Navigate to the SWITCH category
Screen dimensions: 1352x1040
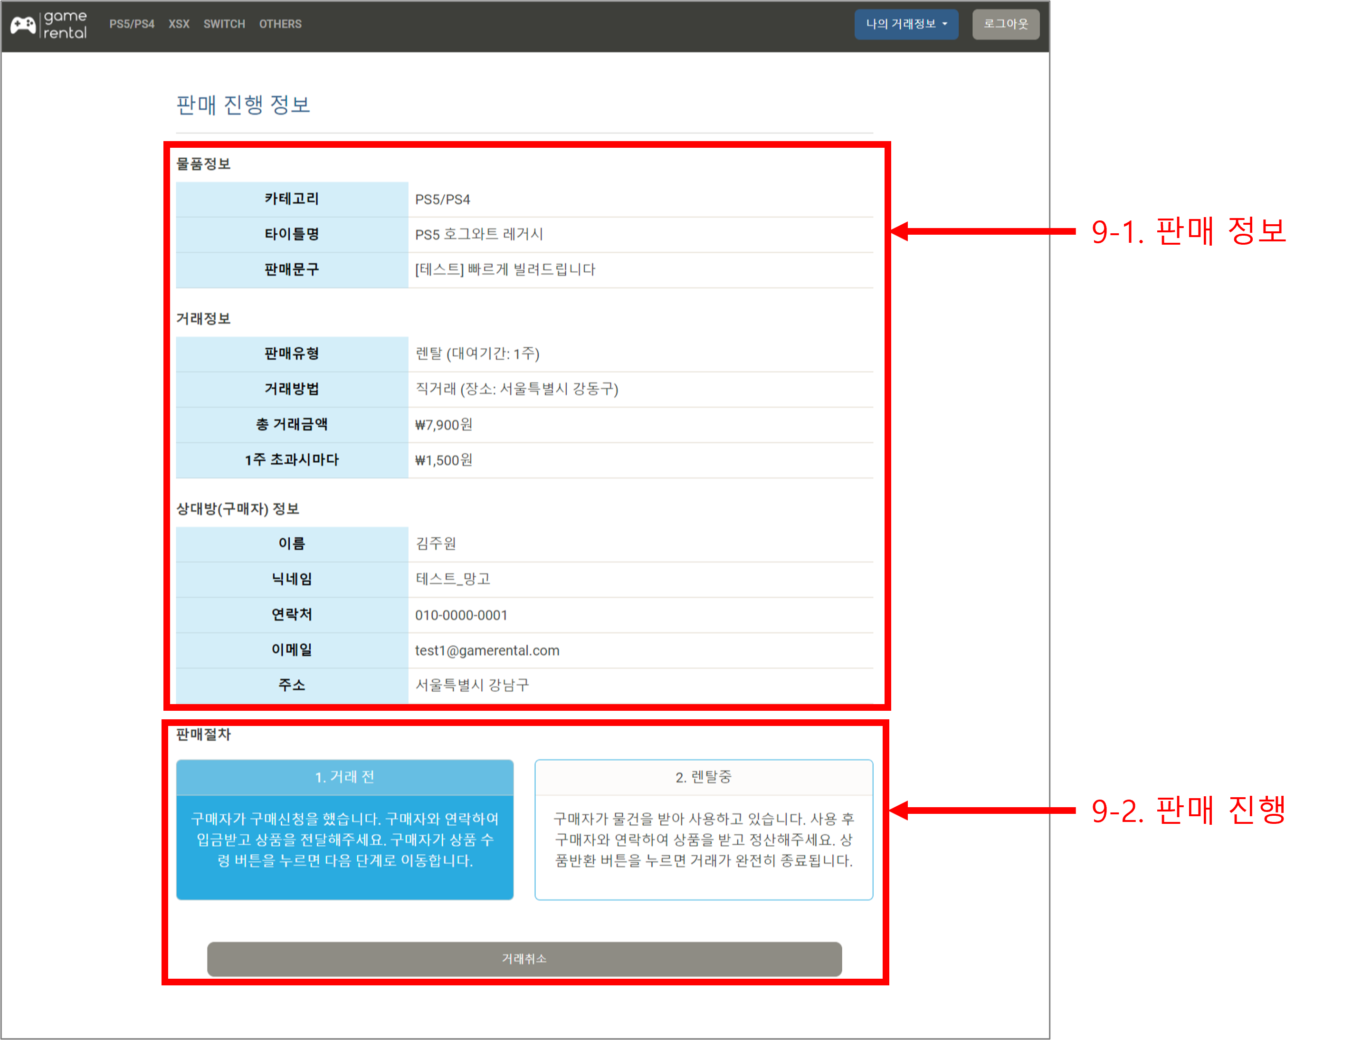point(224,24)
